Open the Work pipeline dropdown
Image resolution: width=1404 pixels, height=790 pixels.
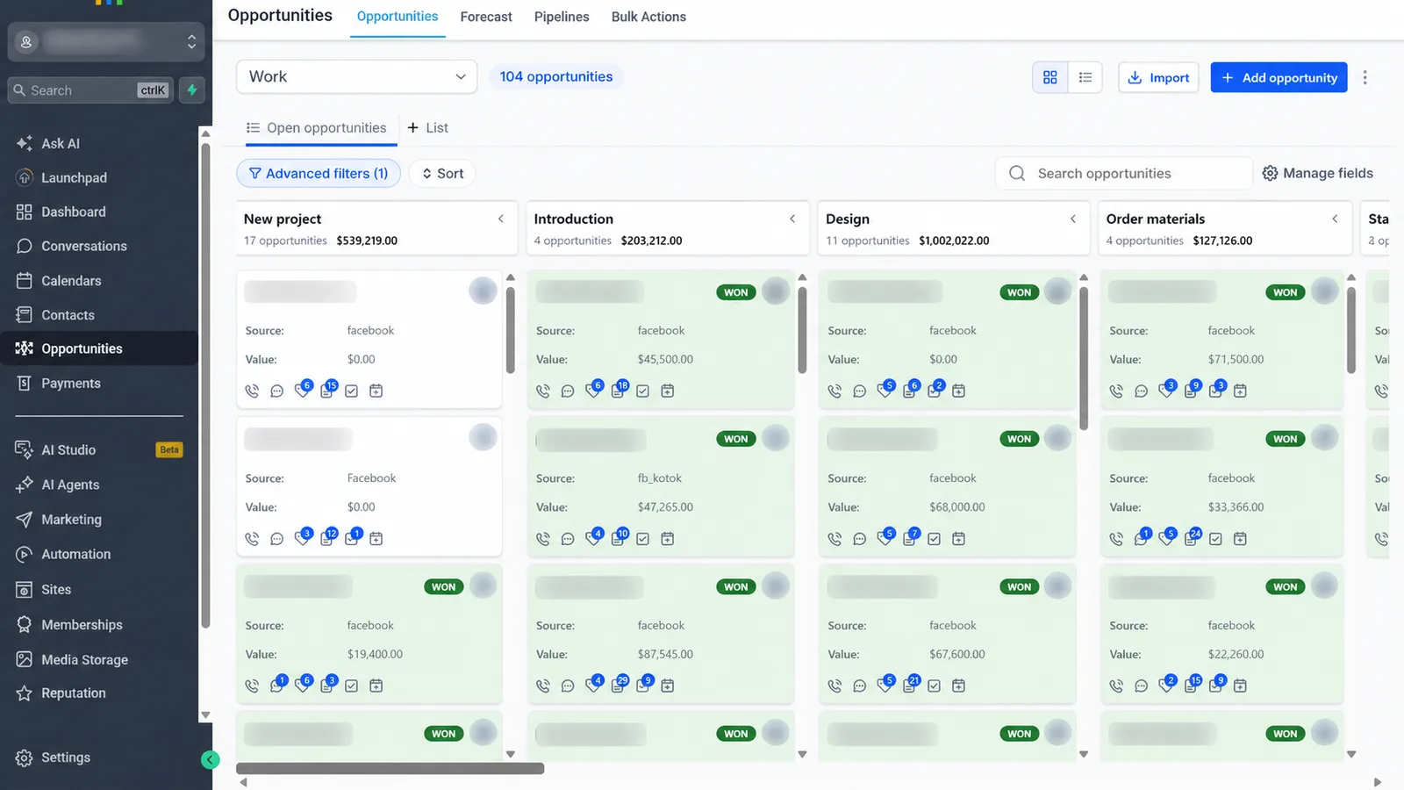tap(356, 76)
